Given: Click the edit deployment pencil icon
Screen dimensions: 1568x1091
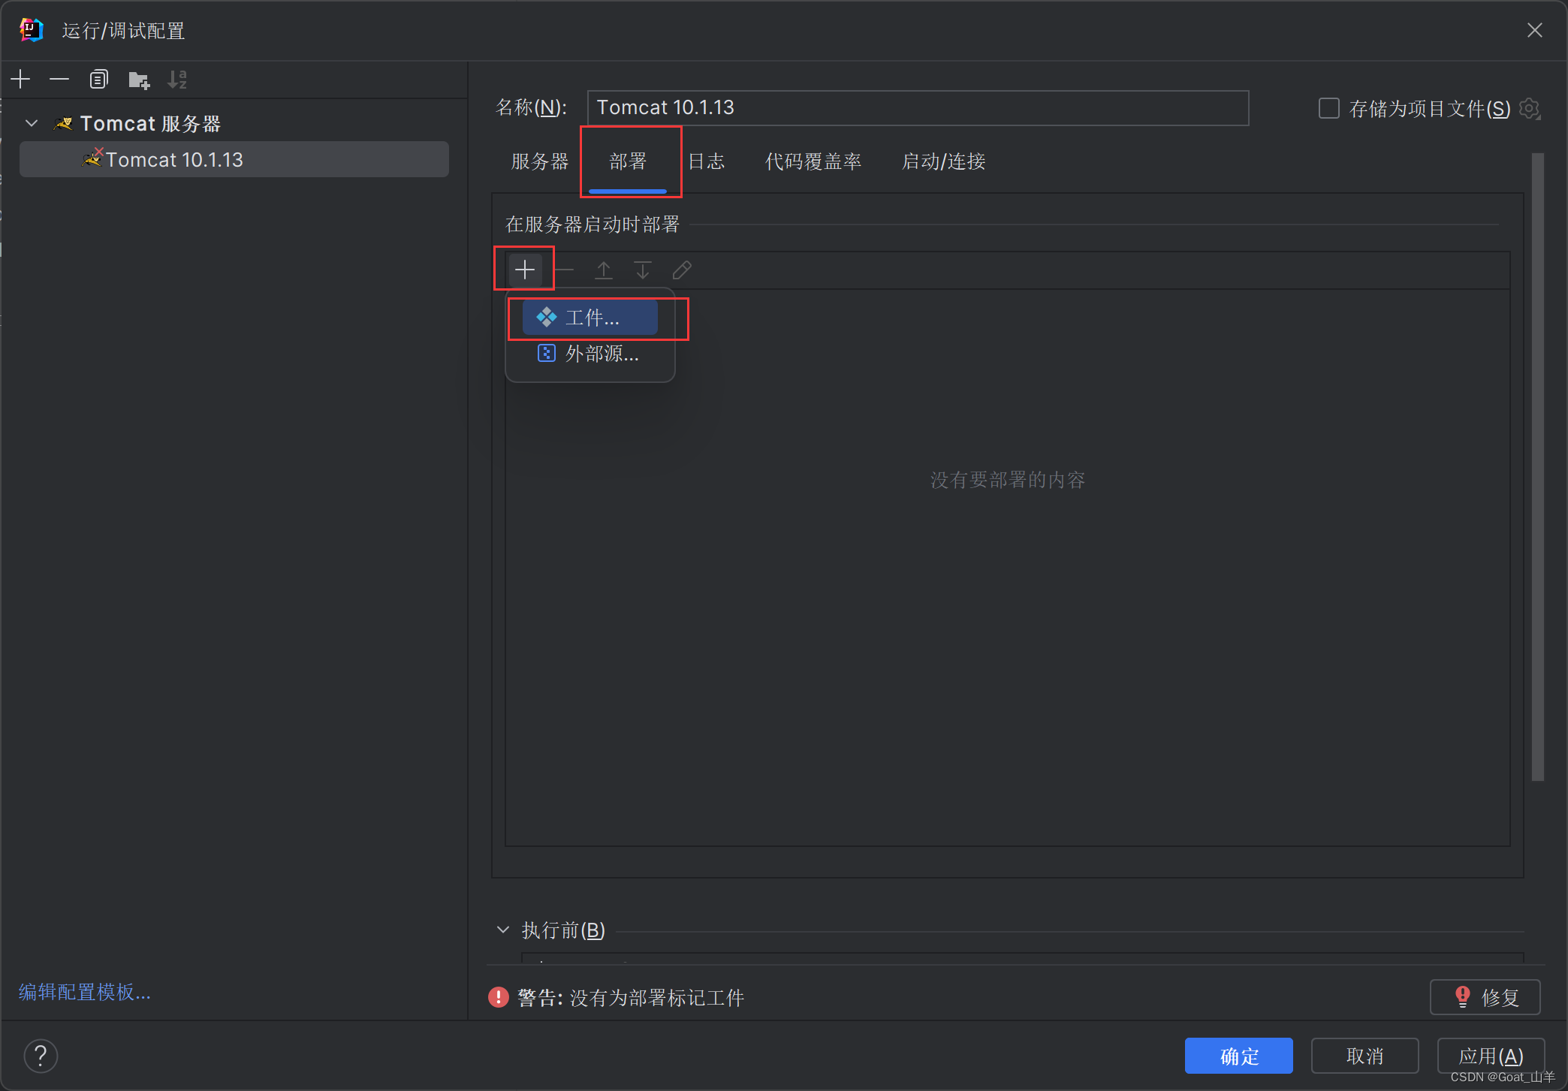Looking at the screenshot, I should [681, 270].
